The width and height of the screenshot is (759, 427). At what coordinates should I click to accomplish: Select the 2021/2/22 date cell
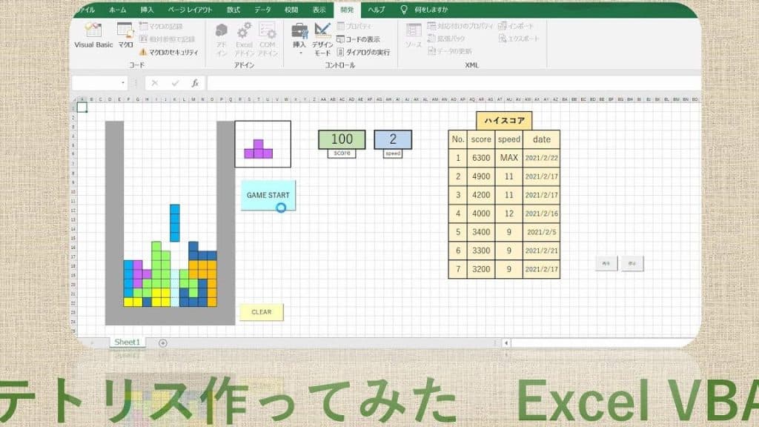tap(542, 158)
